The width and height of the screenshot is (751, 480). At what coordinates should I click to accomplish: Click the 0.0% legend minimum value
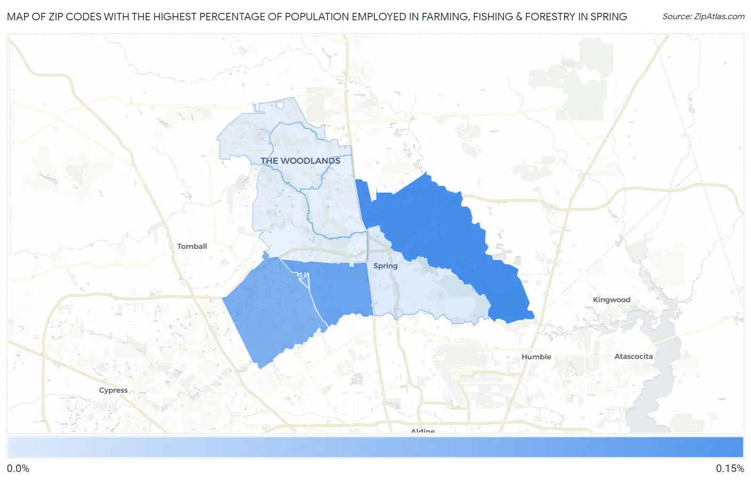tap(18, 468)
